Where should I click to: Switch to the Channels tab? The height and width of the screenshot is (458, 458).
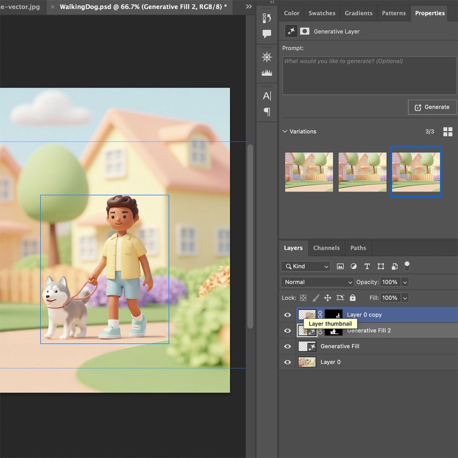click(326, 248)
